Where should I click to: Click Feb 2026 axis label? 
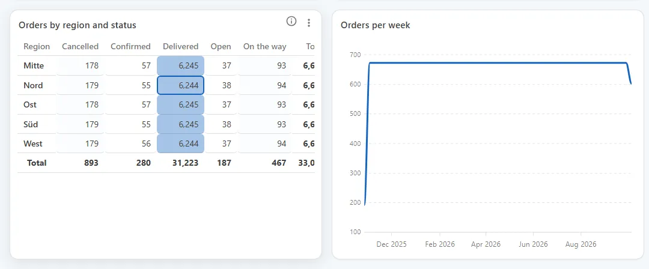(440, 244)
